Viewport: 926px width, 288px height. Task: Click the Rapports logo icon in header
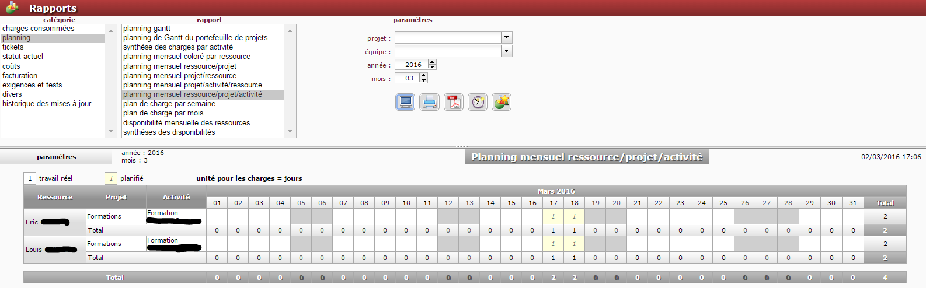tap(12, 8)
